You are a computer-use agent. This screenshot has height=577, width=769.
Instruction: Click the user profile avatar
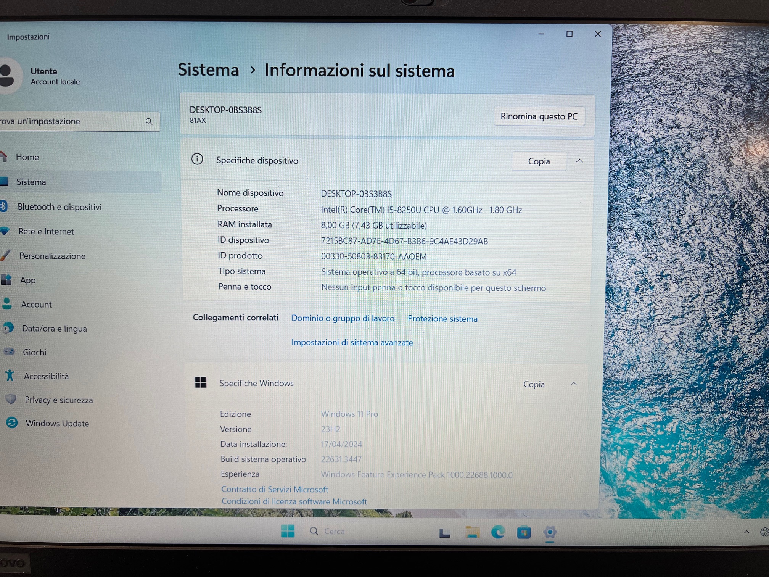tap(8, 76)
